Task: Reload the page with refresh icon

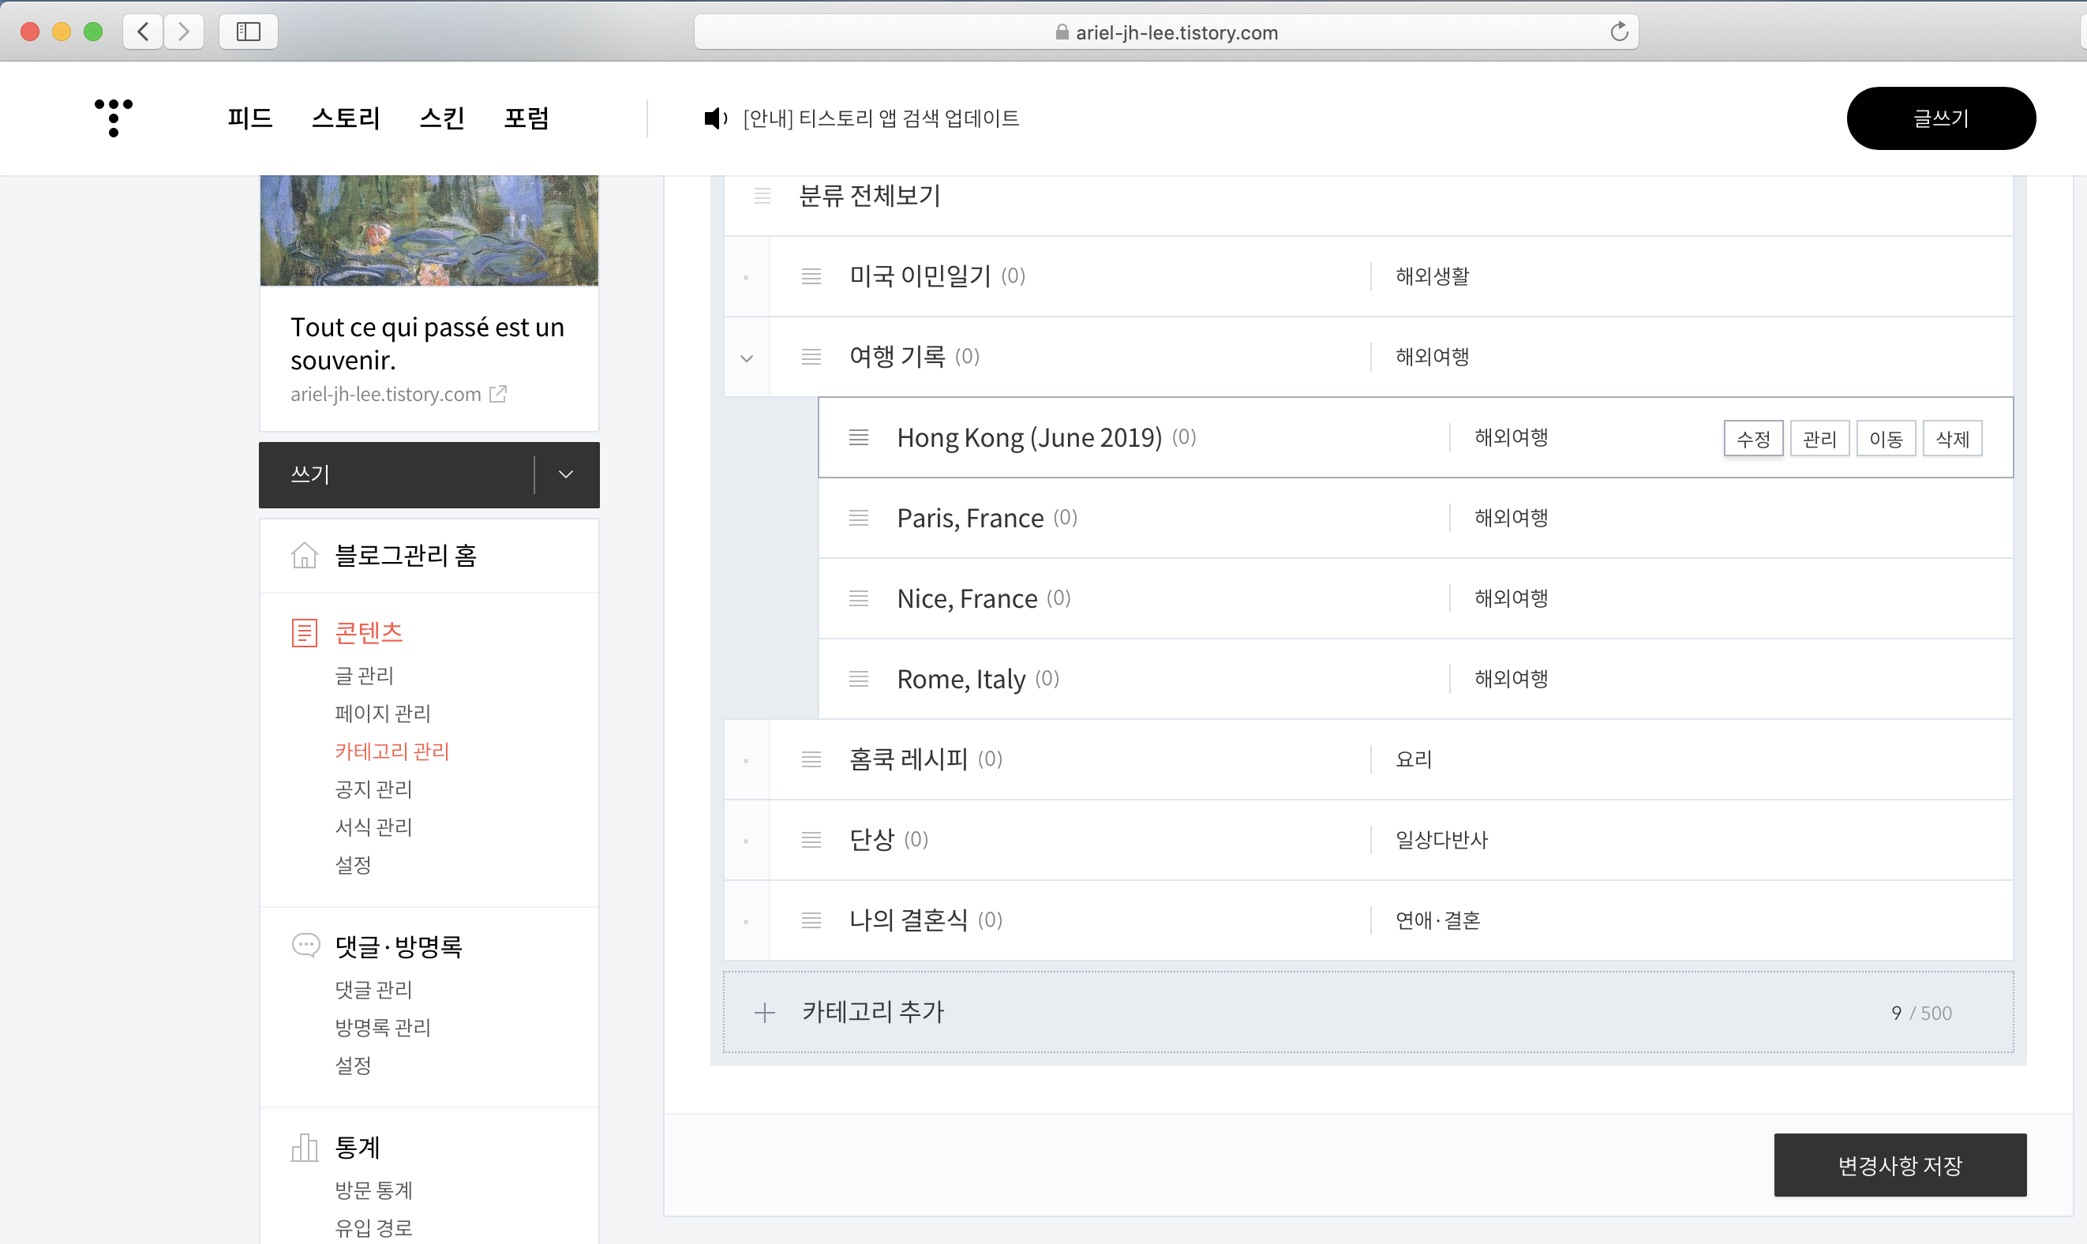Action: 1618,32
